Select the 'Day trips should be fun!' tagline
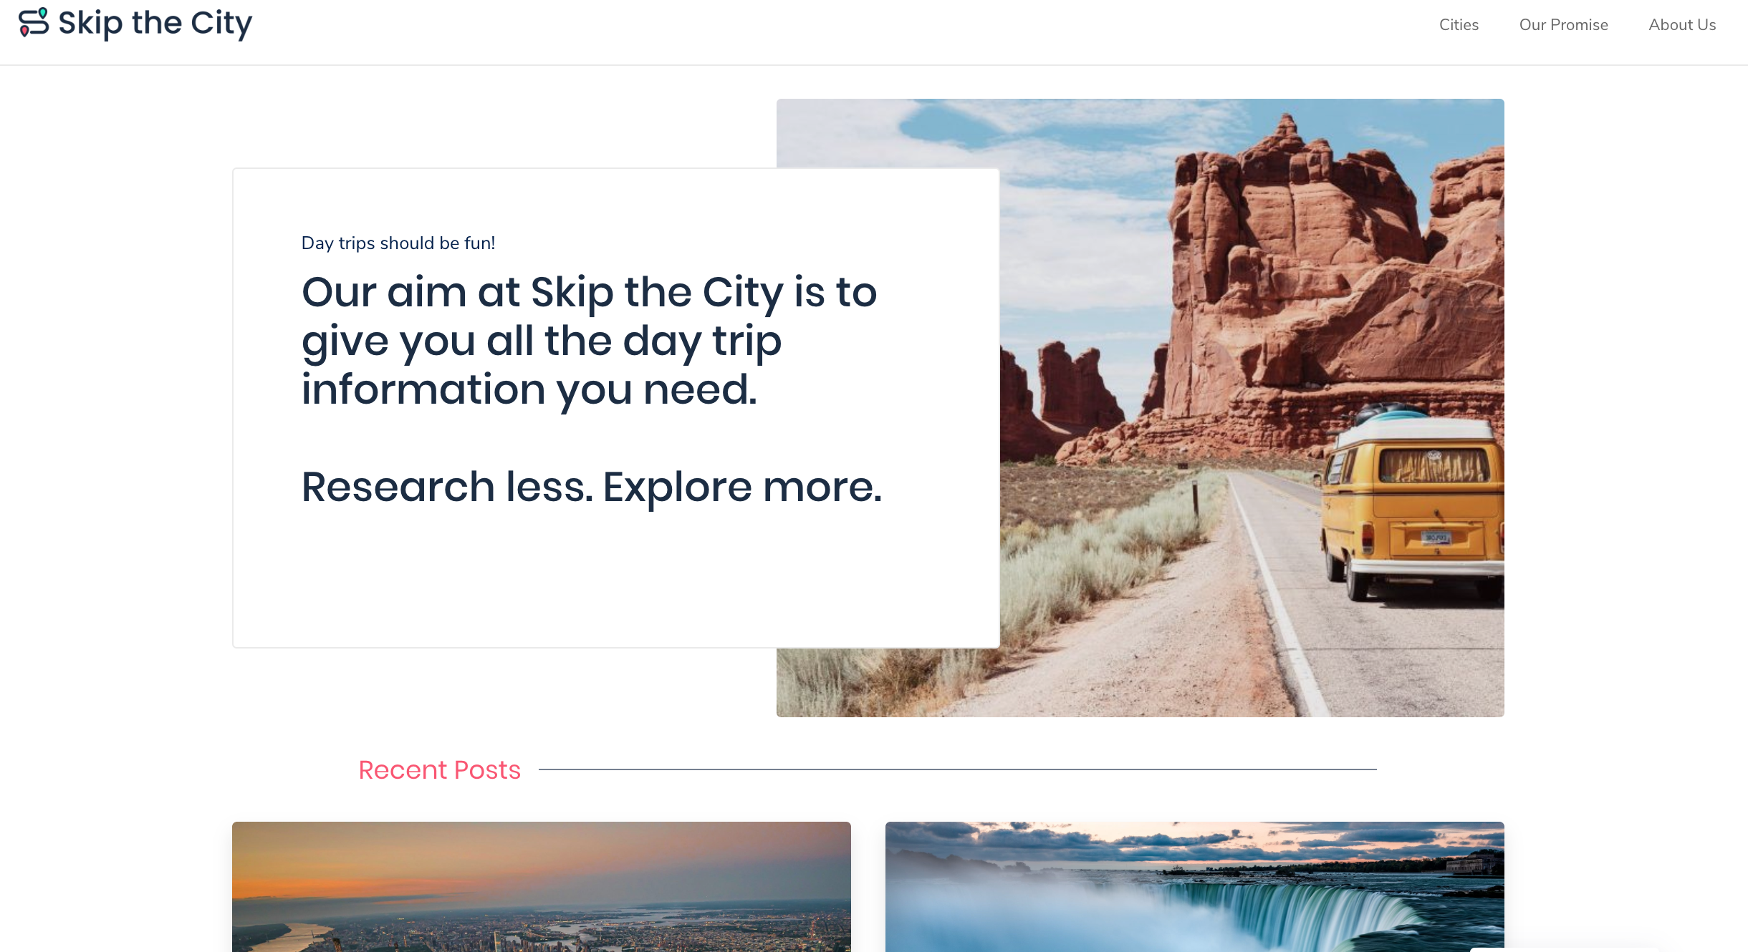1748x952 pixels. pos(398,243)
